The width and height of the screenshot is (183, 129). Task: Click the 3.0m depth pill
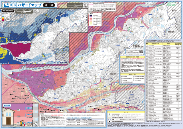click(x=18, y=116)
